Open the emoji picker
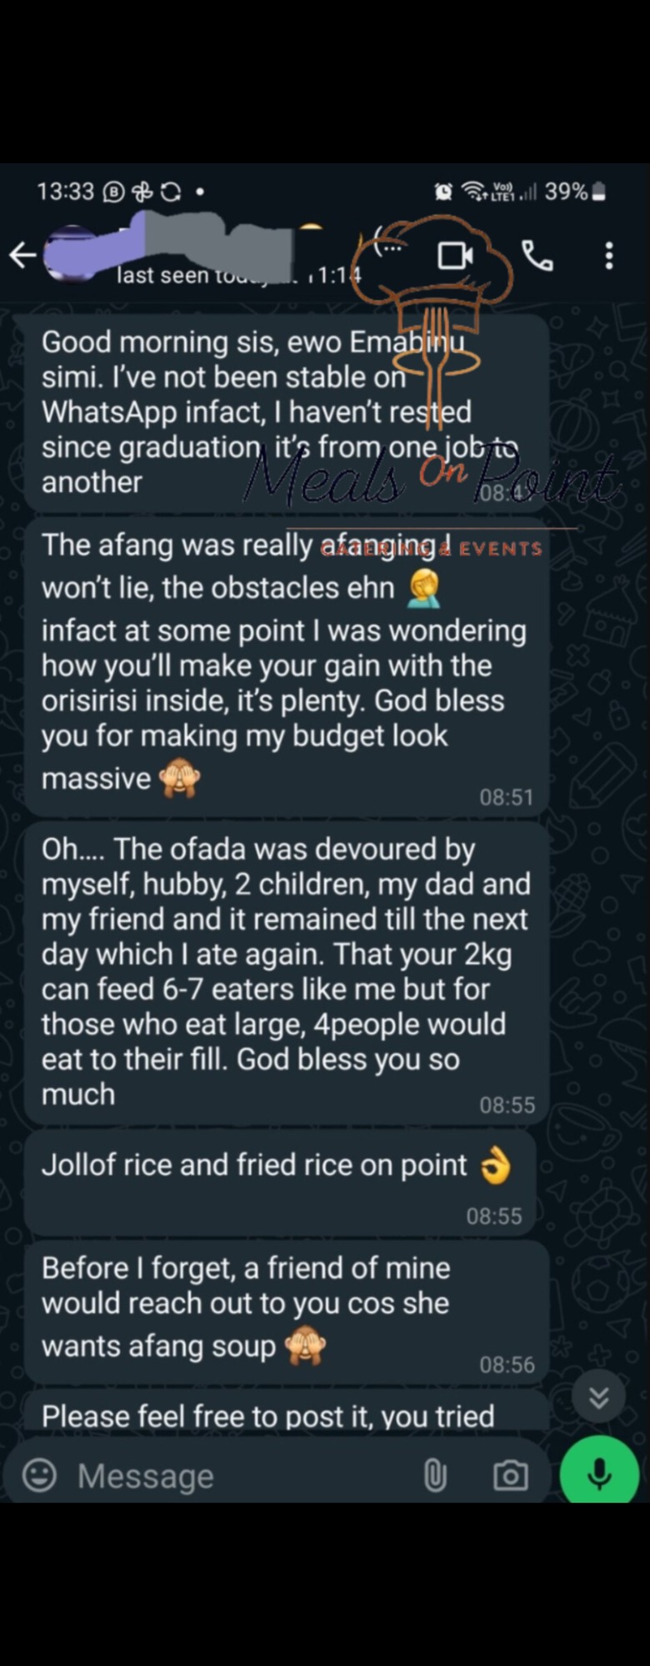The width and height of the screenshot is (650, 1666). [x=39, y=1475]
